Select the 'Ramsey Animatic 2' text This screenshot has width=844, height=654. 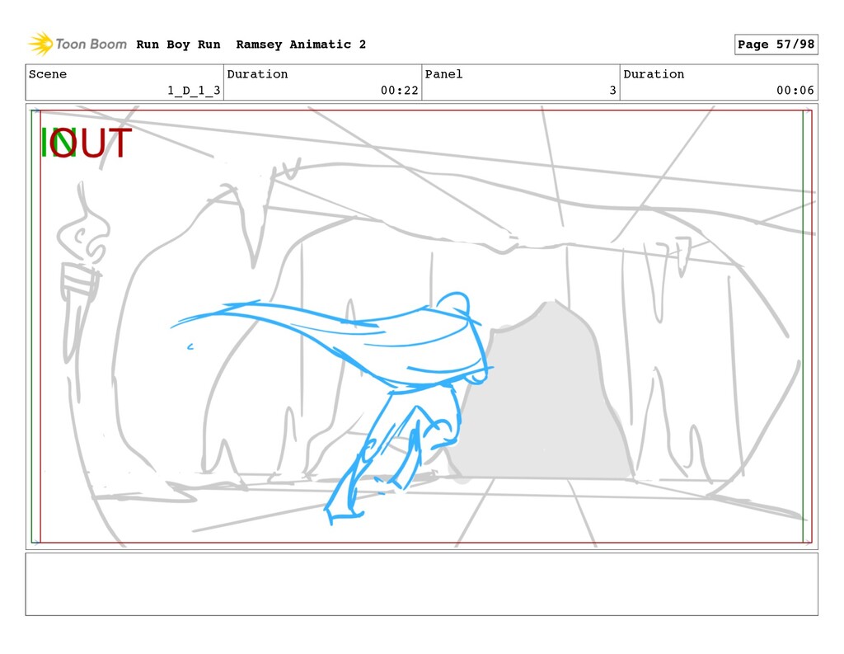coord(301,45)
